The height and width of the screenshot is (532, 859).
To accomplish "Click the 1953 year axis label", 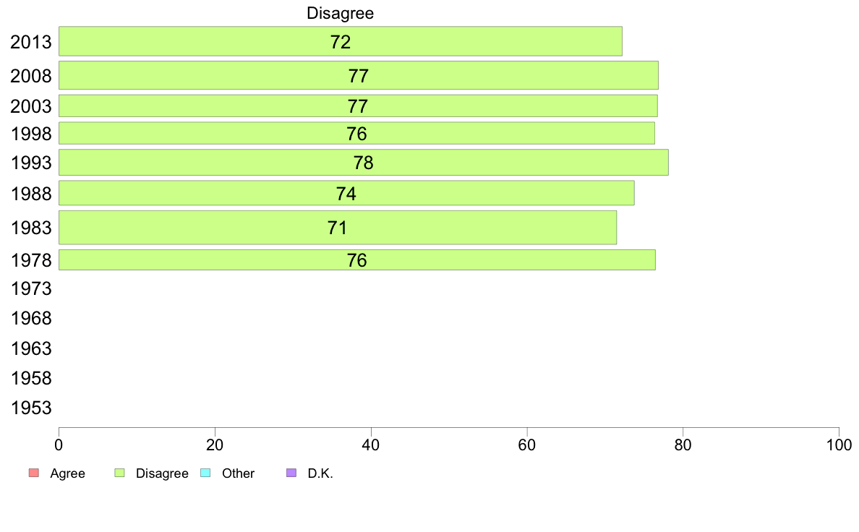I will coord(31,408).
